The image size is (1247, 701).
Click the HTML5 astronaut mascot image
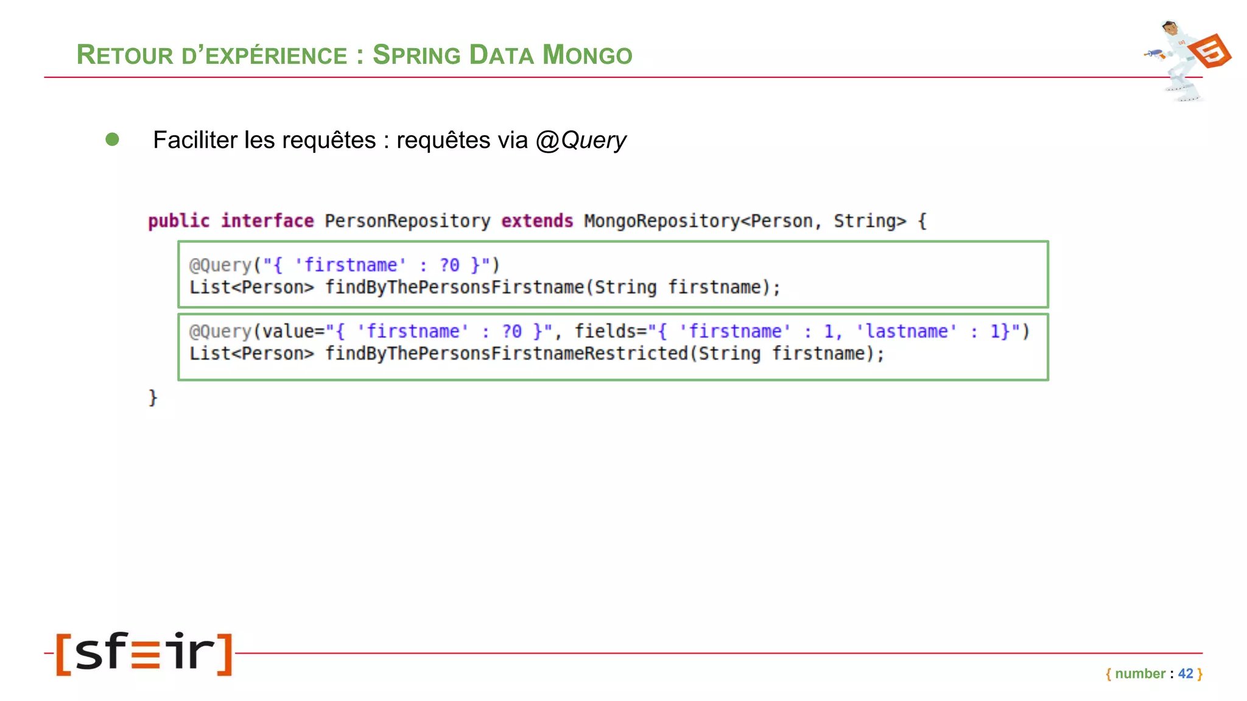pyautogui.click(x=1187, y=60)
